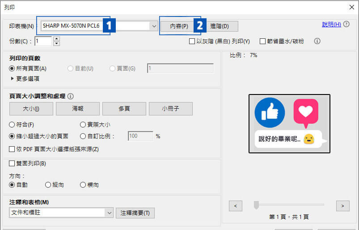Click the help question mark icon
This screenshot has height=230, width=359.
347,25
